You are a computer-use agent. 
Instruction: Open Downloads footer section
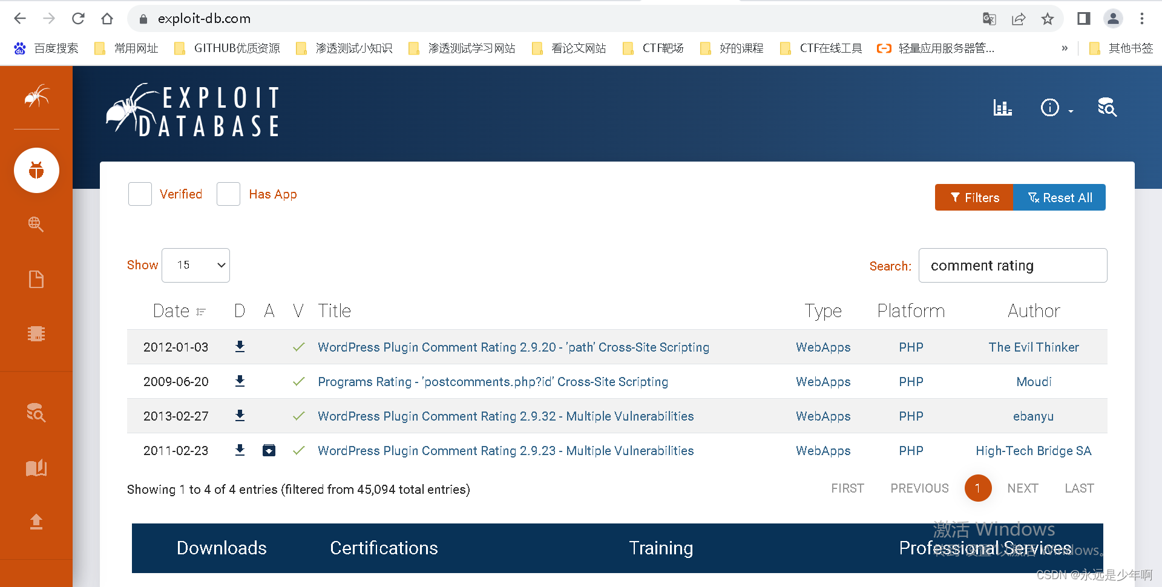pyautogui.click(x=222, y=548)
